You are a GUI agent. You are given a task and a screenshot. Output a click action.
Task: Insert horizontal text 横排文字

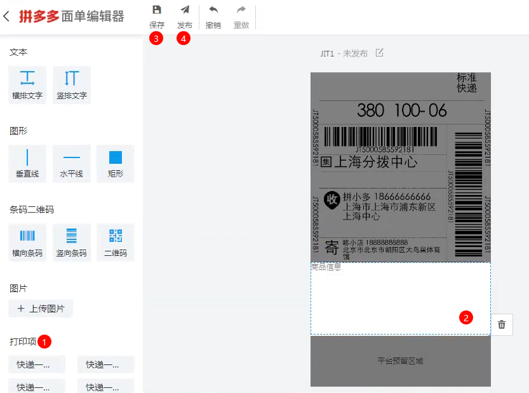[27, 85]
